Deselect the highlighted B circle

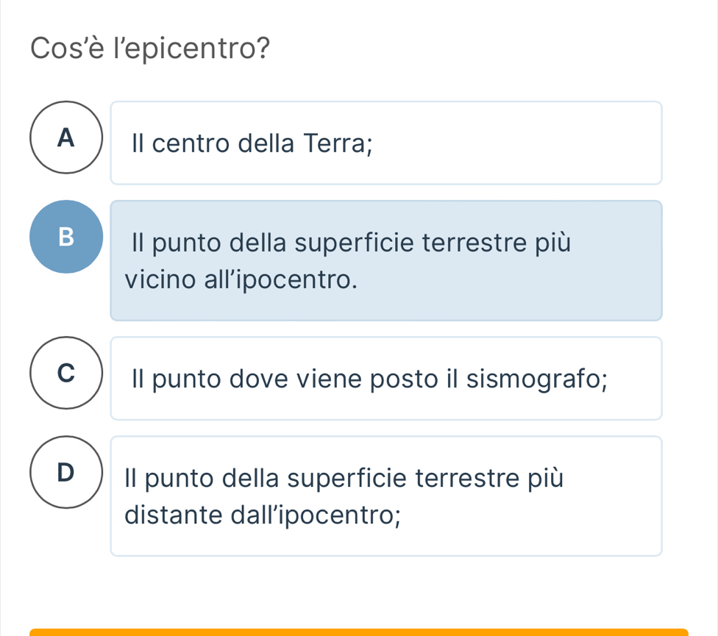point(66,237)
